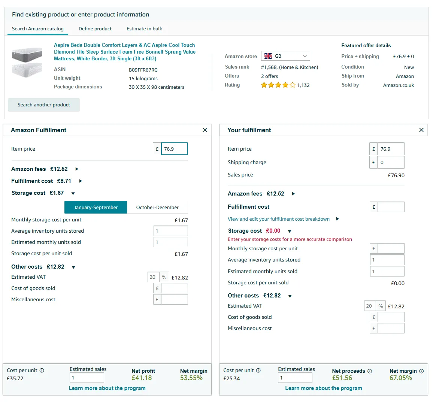Click the mattress product thumbnail image
433x402 pixels.
tap(27, 62)
